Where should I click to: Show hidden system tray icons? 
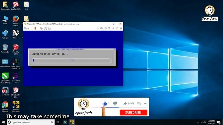click(x=198, y=122)
